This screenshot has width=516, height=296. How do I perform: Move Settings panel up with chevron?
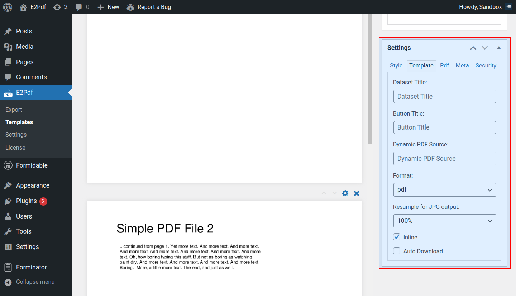[x=473, y=48]
